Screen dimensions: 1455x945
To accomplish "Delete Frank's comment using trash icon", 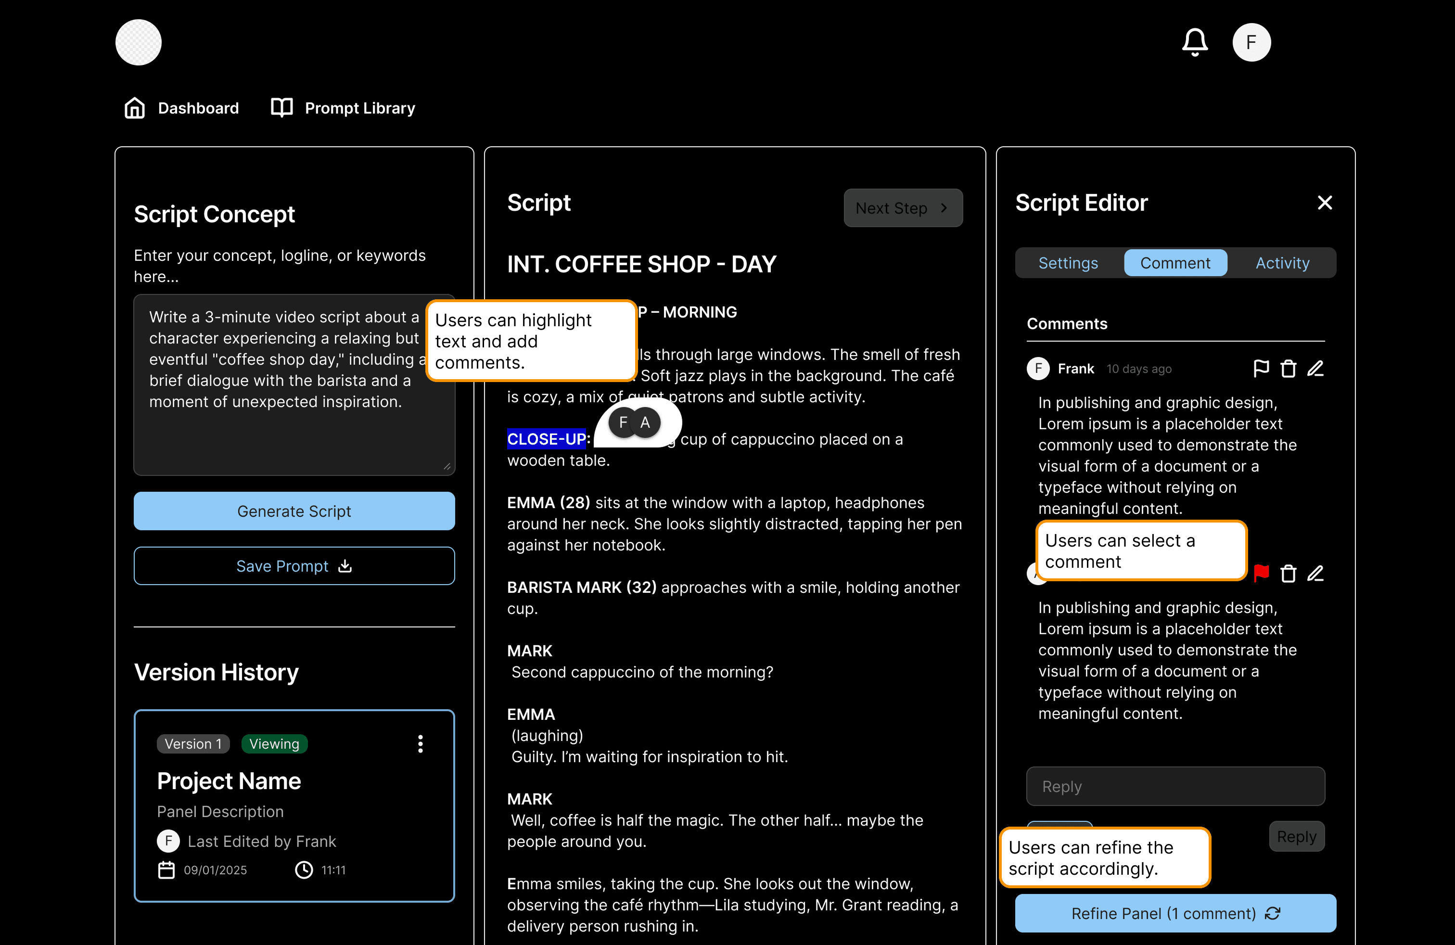I will [x=1288, y=369].
